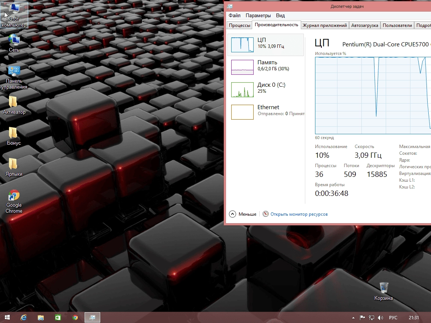The width and height of the screenshot is (431, 323).
Task: Launch Chrome from the taskbar
Action: (75, 317)
